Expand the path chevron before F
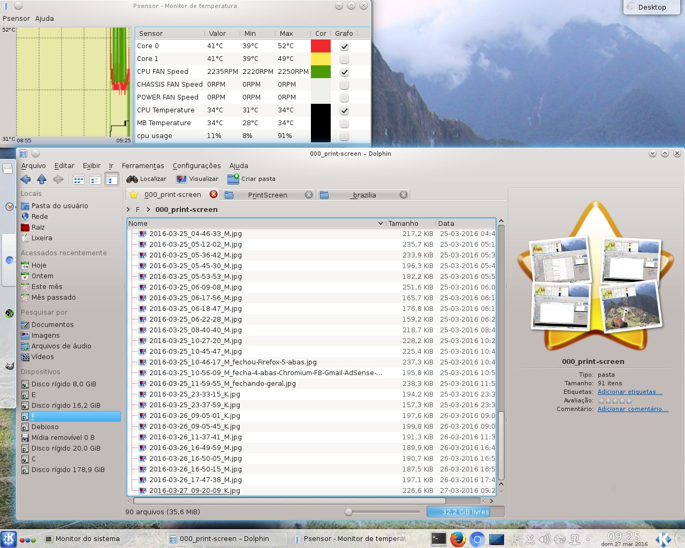Screen dimensions: 685x548 coord(128,210)
